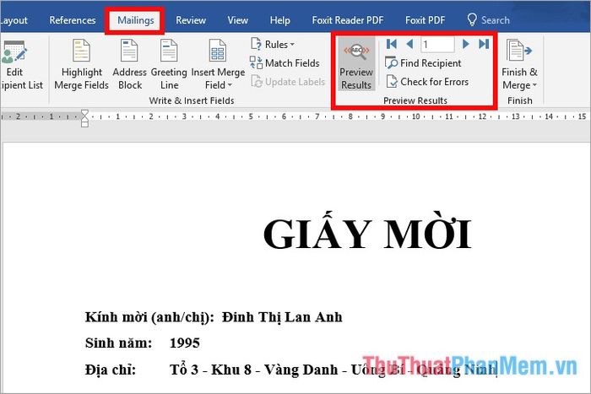Image resolution: width=591 pixels, height=394 pixels.
Task: Insert an Address Block
Action: [129, 66]
